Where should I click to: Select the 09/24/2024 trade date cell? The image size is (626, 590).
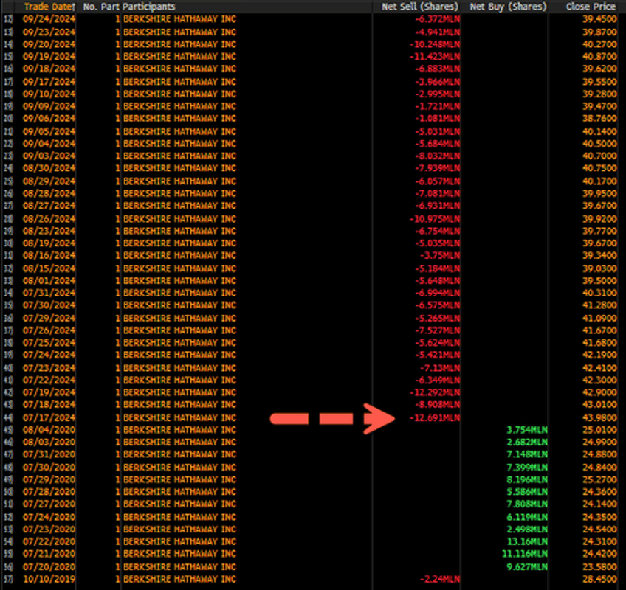(49, 19)
